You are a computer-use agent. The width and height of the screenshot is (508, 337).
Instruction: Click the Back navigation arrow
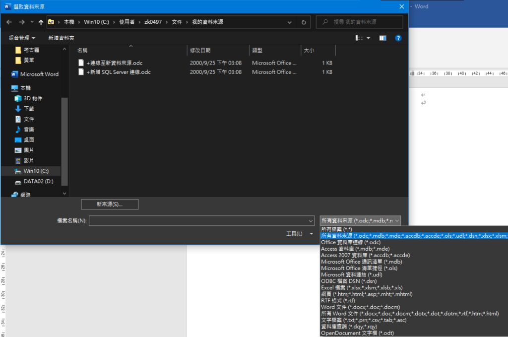click(x=9, y=22)
